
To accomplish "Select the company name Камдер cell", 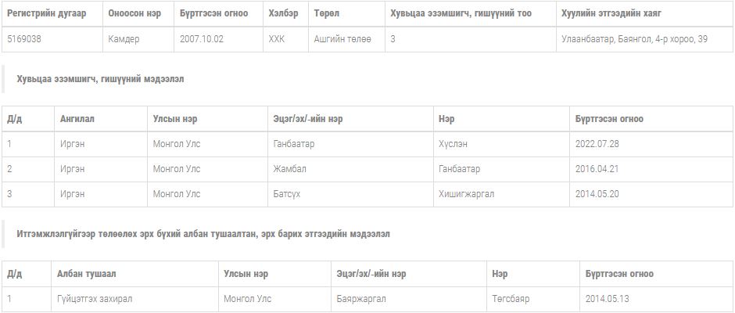I will (x=124, y=39).
